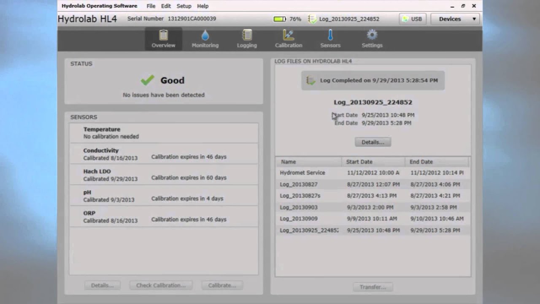Select the pH sensor row

click(164, 195)
